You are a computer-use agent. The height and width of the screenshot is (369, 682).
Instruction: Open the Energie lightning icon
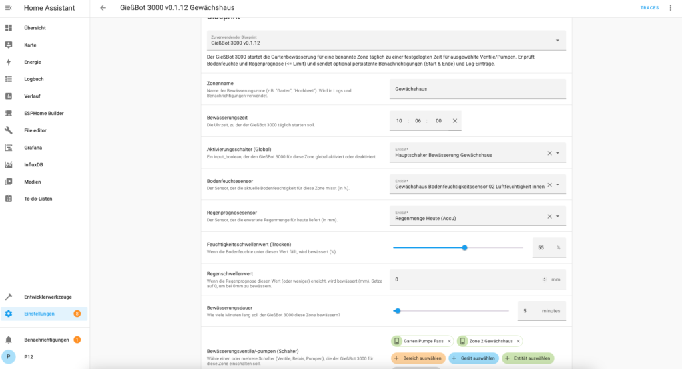point(8,62)
